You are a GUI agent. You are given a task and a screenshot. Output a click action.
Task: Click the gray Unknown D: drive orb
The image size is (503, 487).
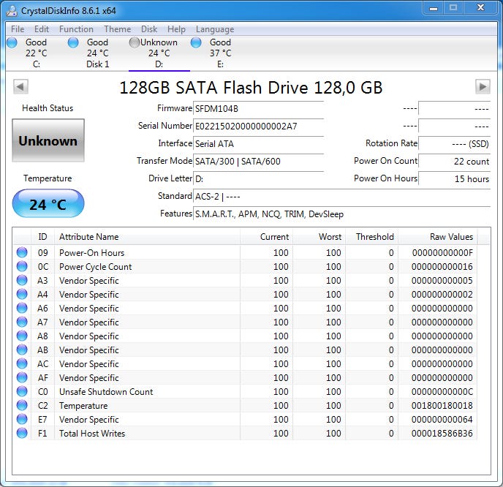click(x=135, y=42)
